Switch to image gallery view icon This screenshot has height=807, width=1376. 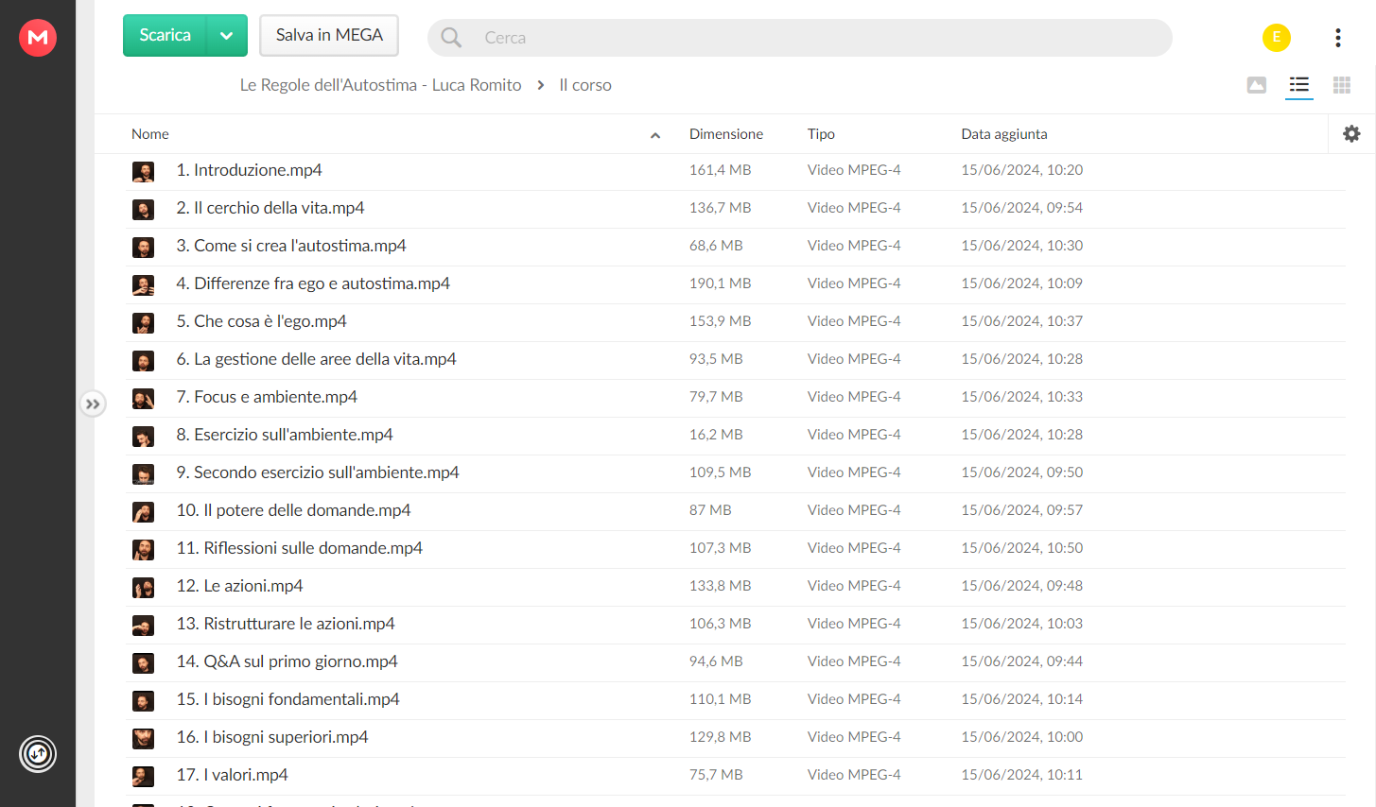coord(1257,85)
